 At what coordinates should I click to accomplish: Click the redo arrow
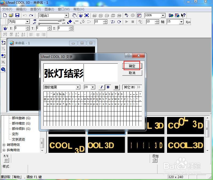click(31, 15)
